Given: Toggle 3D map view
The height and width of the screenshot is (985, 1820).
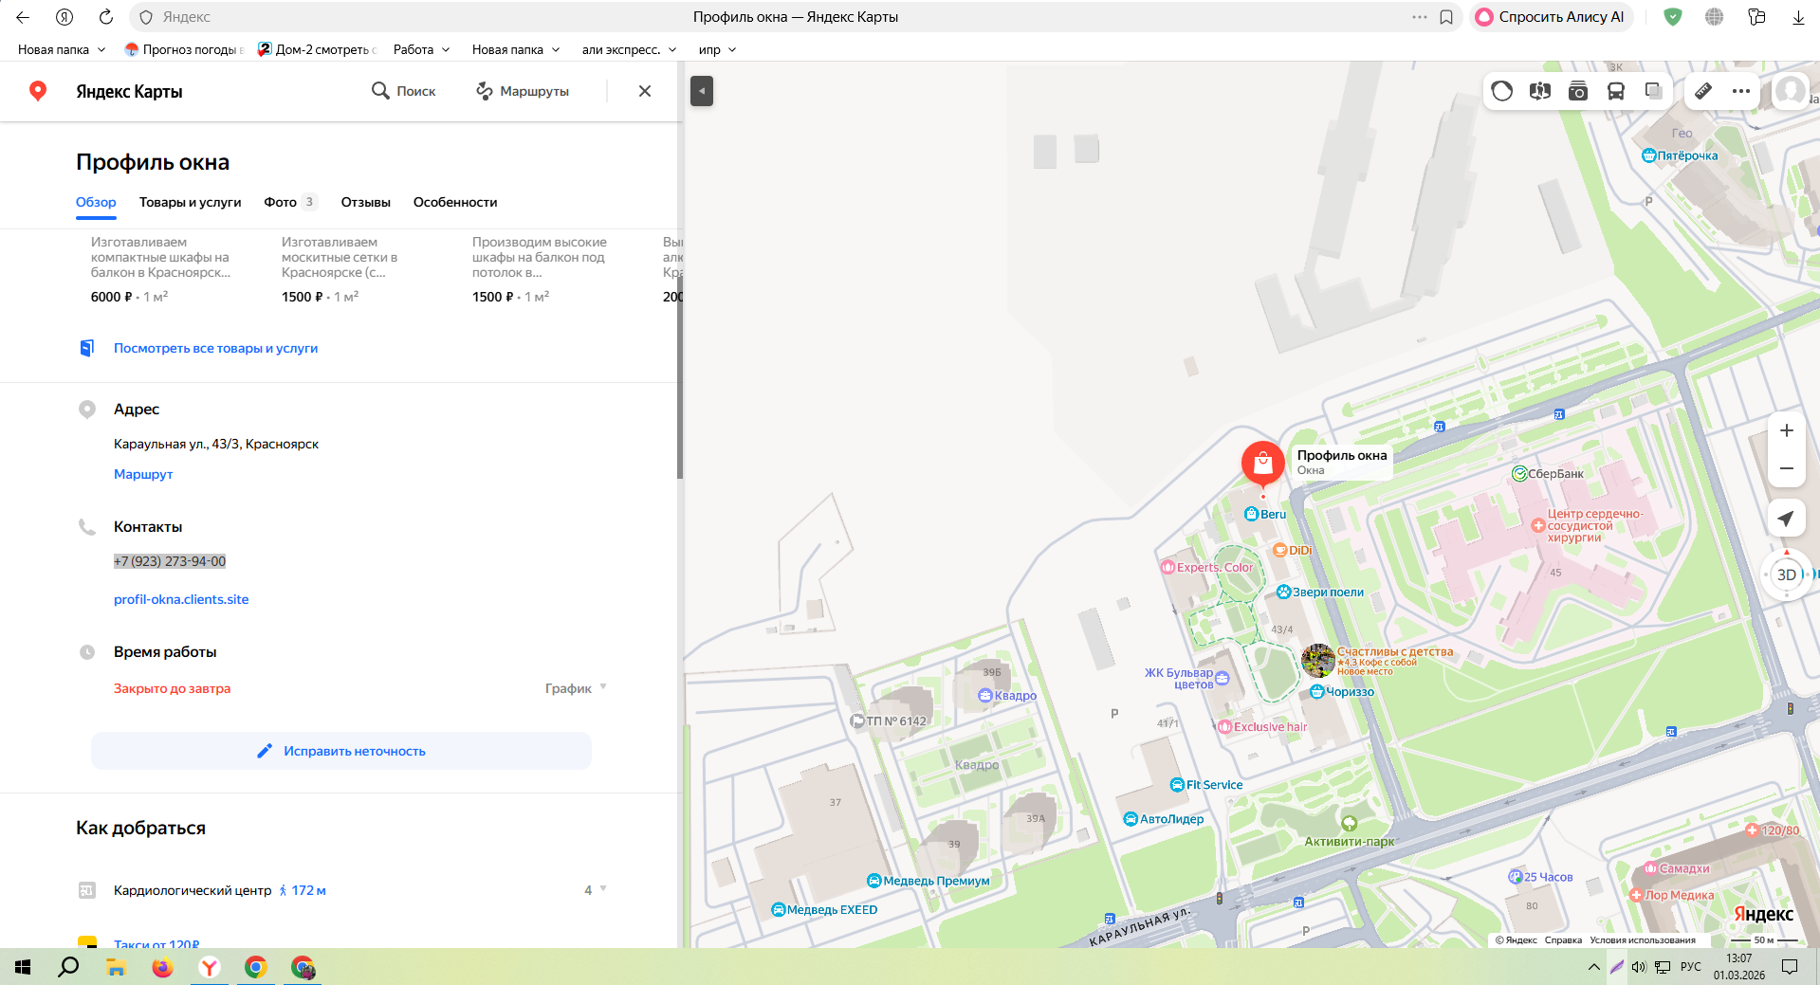Looking at the screenshot, I should [x=1786, y=575].
